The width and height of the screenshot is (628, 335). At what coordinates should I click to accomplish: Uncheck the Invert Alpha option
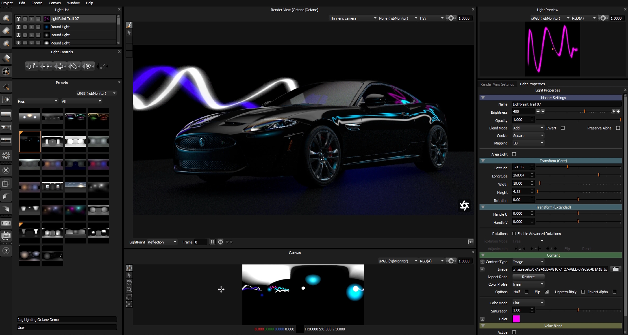point(614,292)
